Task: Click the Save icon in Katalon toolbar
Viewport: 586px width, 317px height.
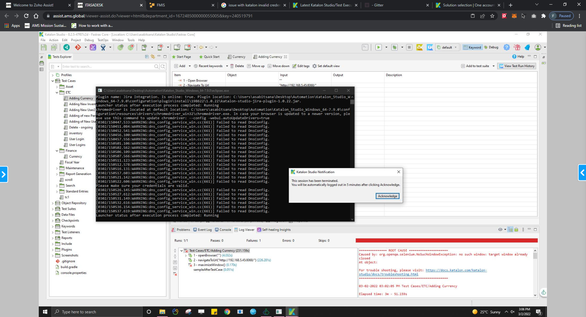Action: 44,47
